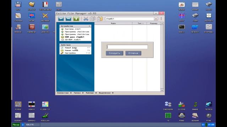The width and height of the screenshot is (227, 127).
Task: Select EOLITE task in the taskbar
Action: coord(33,125)
